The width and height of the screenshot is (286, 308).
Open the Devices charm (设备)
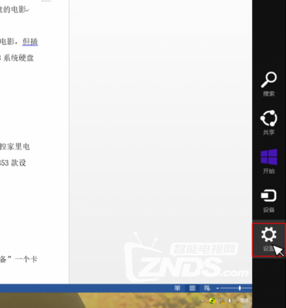[269, 200]
